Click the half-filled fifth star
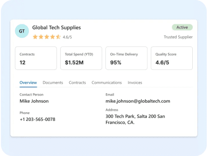 58,37
